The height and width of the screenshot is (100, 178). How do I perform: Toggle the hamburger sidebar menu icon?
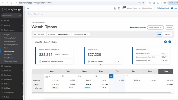pyautogui.click(x=28, y=8)
